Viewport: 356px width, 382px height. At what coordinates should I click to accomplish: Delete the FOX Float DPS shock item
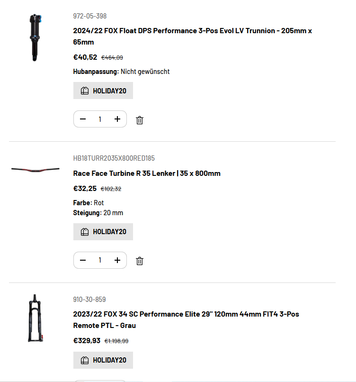pos(140,120)
